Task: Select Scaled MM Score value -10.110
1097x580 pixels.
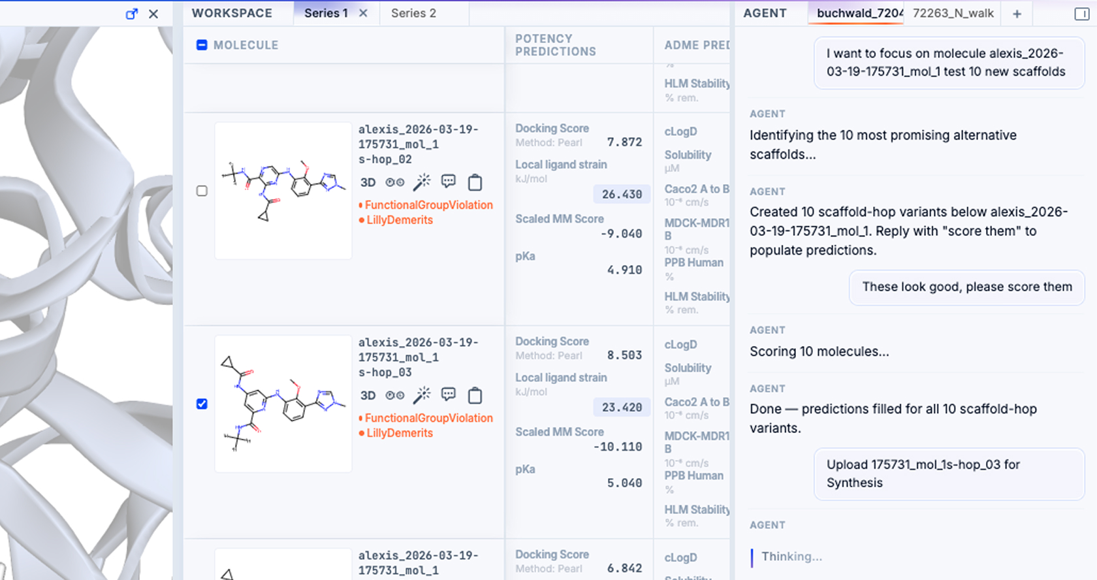Action: 618,447
